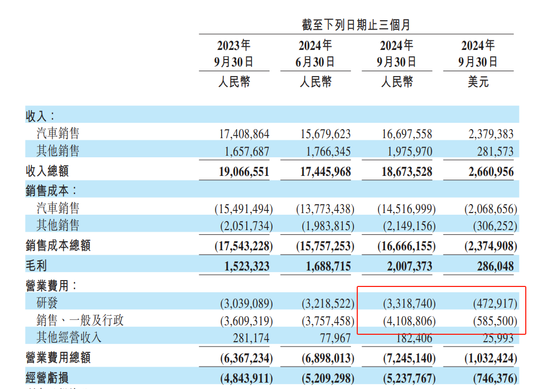The width and height of the screenshot is (538, 389).
Task: Click the 銷售、一般及行政 row label
Action: tap(80, 320)
